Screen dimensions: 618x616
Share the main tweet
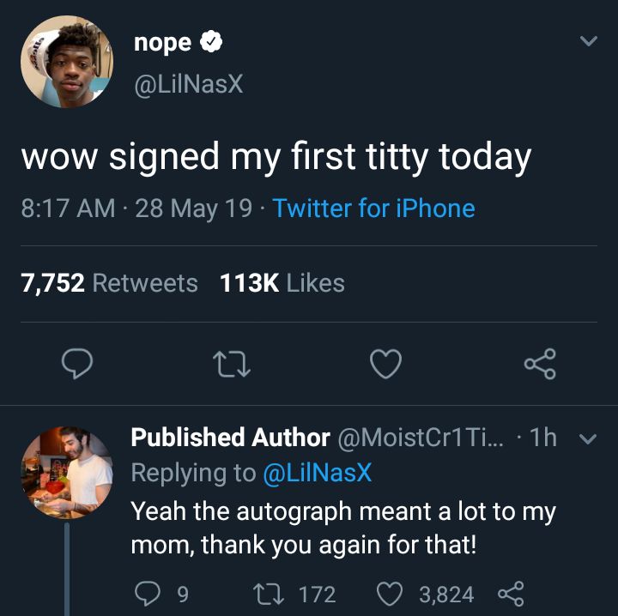[540, 364]
